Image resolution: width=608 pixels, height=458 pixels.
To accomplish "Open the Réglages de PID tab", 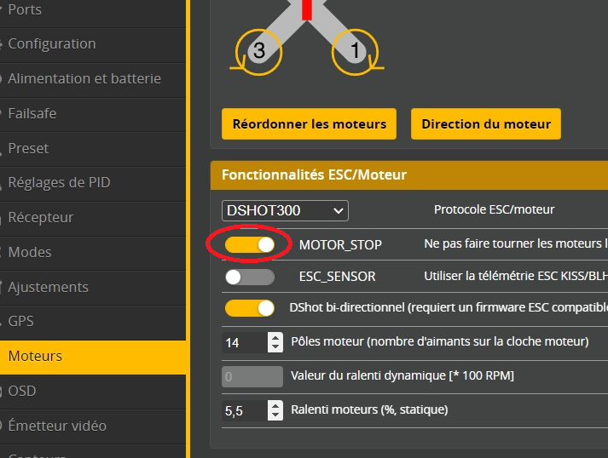I will tap(59, 182).
